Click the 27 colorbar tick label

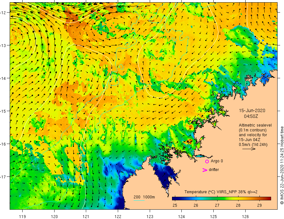(217, 205)
